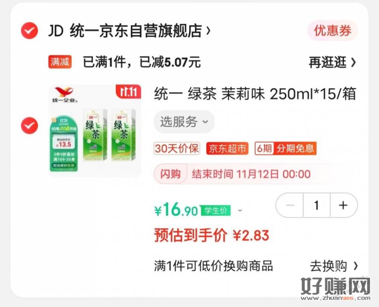Uncheck the store-level selection checkmark
379x307 pixels.
(30, 30)
